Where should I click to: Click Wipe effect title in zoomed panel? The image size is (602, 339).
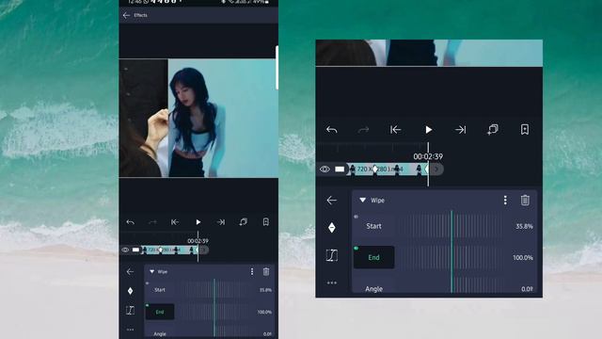click(x=377, y=200)
